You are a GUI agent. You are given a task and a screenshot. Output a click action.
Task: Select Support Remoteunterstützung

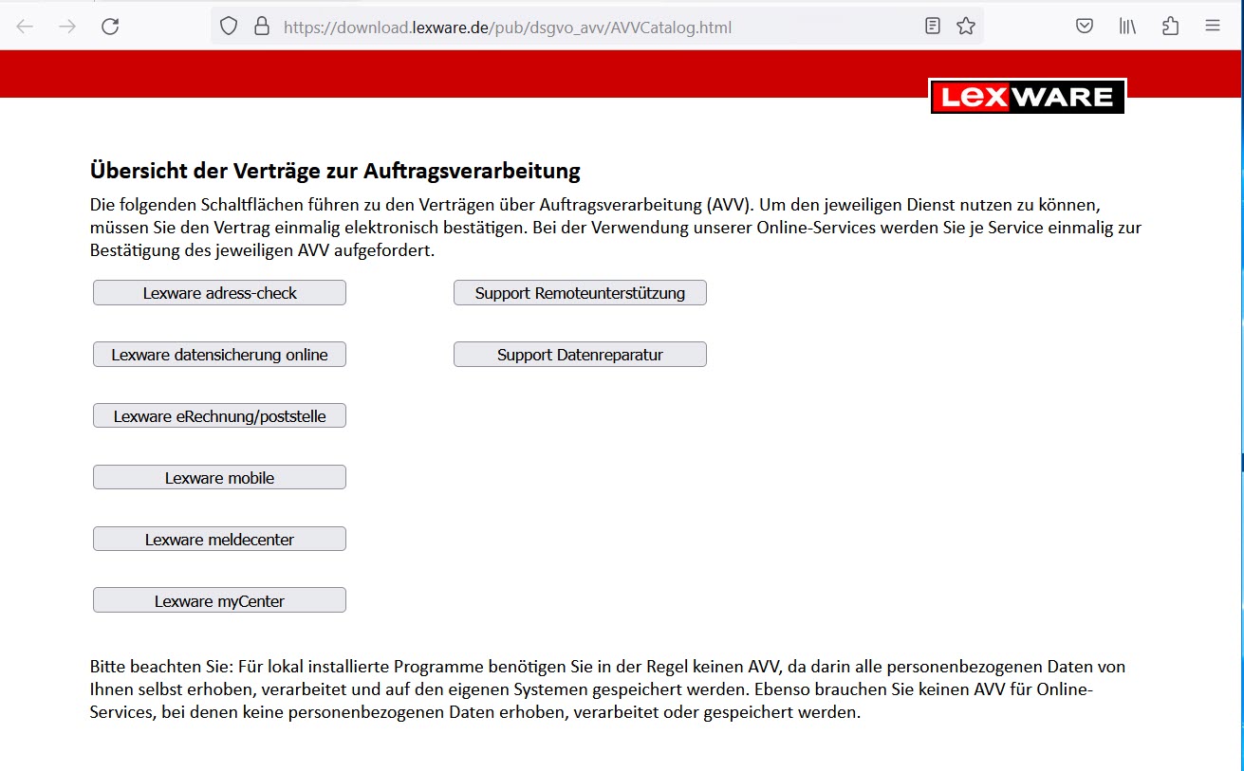pyautogui.click(x=580, y=292)
